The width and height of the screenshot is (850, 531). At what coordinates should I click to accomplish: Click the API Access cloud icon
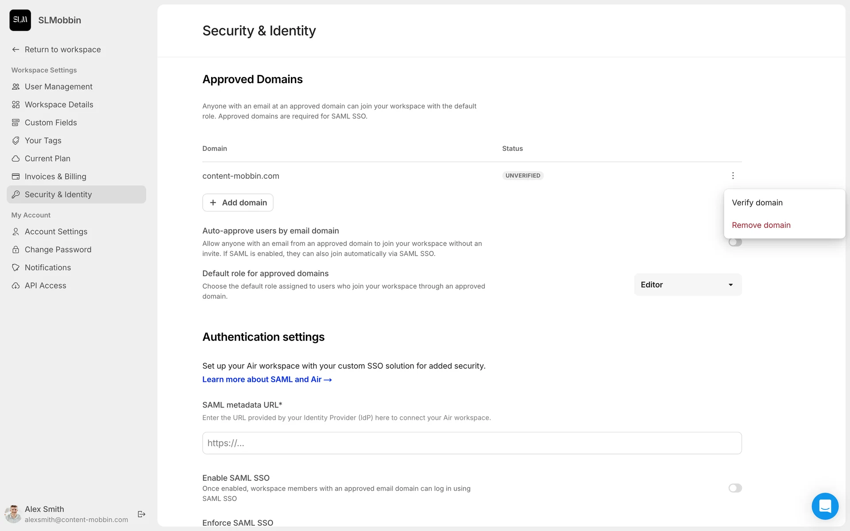click(16, 286)
